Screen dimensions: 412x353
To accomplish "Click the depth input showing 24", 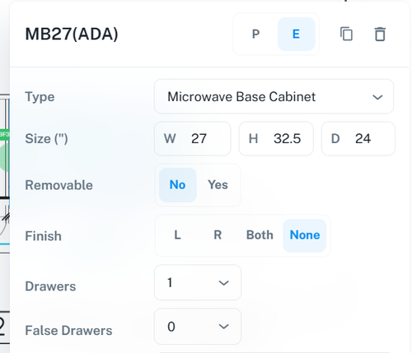I will (x=358, y=138).
